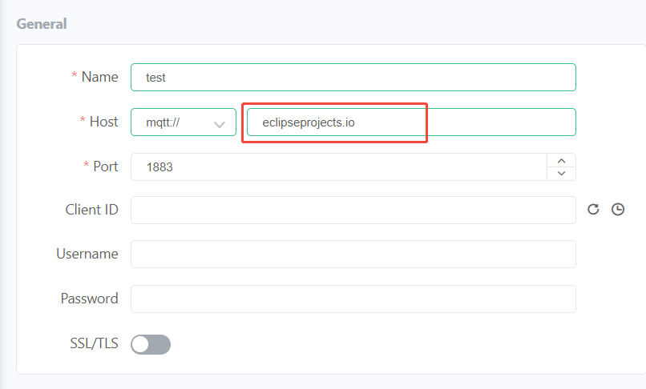Select the Port field showing 1883
Image resolution: width=646 pixels, height=389 pixels.
tap(337, 167)
